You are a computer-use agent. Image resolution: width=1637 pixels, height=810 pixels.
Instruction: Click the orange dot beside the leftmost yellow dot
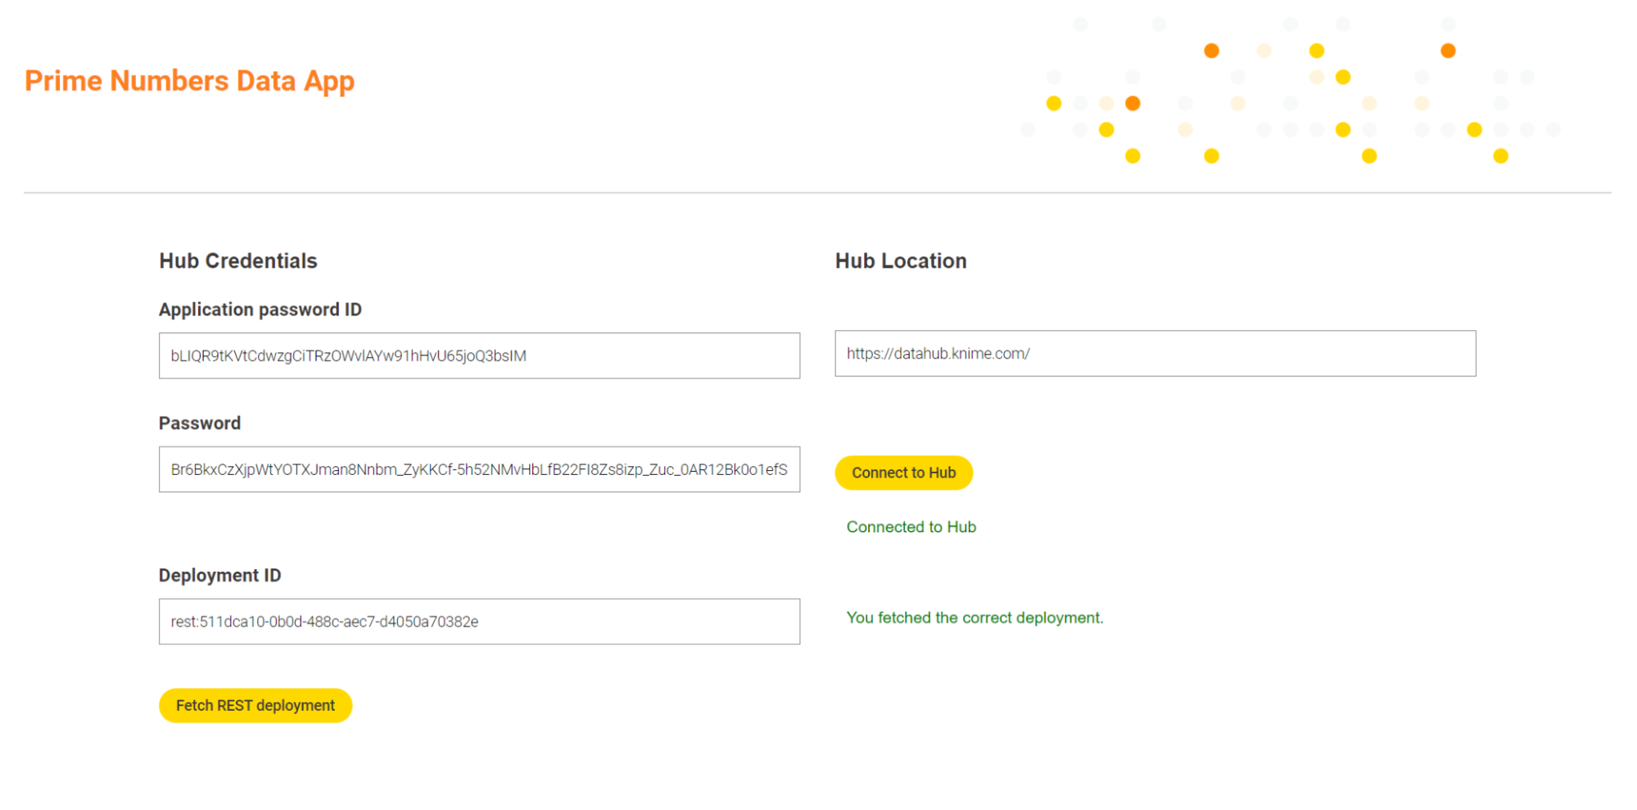click(1133, 103)
